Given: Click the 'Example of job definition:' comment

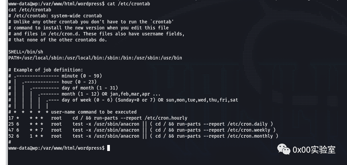Looking at the screenshot, I should (x=48, y=70).
